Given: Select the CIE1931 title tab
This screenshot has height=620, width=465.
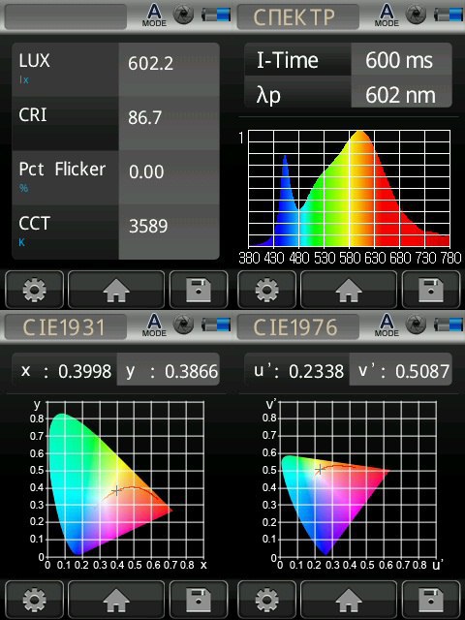Looking at the screenshot, I should click(66, 327).
